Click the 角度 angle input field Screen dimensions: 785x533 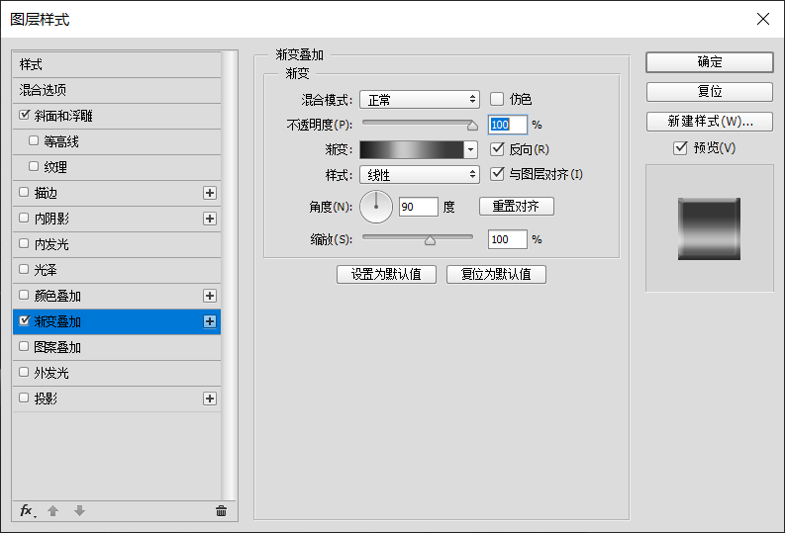[418, 207]
